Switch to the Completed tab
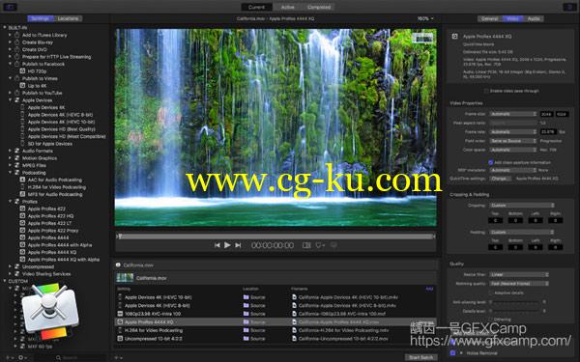The image size is (580, 362). tap(319, 7)
